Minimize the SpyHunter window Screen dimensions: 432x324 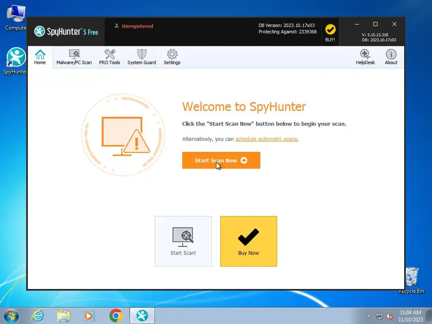coord(357,24)
